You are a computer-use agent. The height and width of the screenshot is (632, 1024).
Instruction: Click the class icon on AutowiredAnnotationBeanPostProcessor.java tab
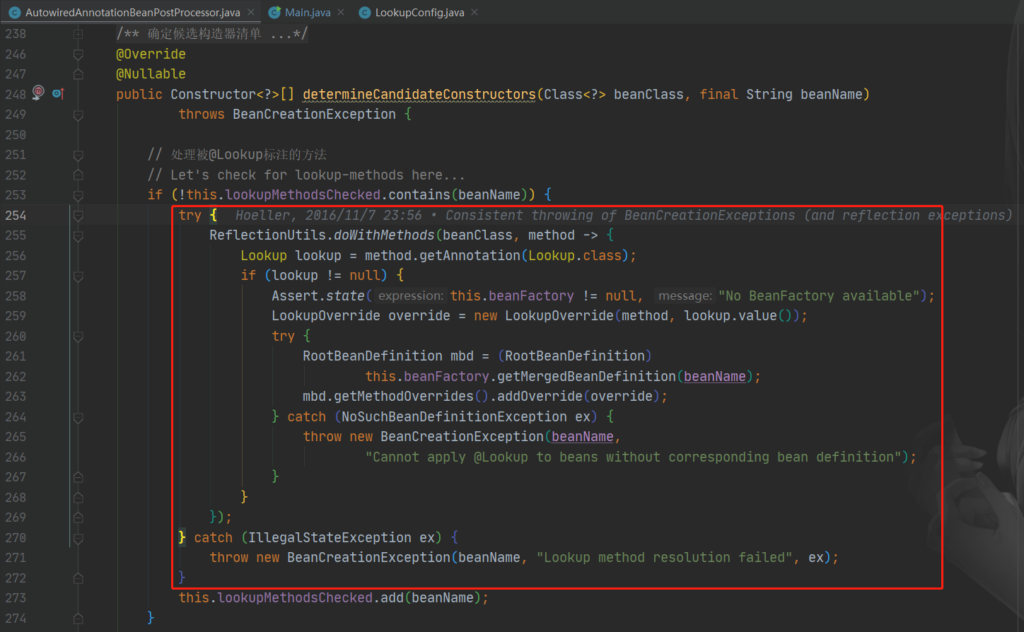coord(14,13)
